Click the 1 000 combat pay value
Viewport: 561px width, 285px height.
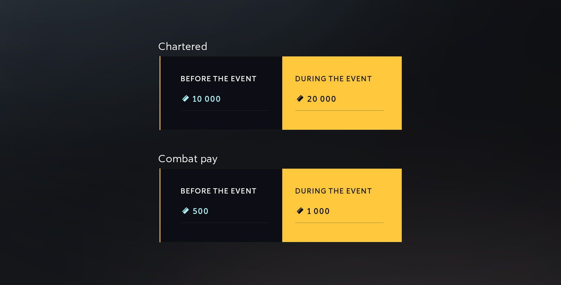318,211
